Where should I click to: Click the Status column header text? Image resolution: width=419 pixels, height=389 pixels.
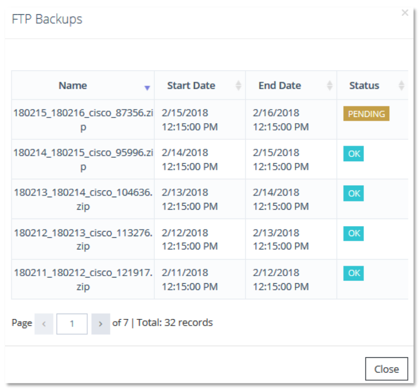pyautogui.click(x=364, y=86)
